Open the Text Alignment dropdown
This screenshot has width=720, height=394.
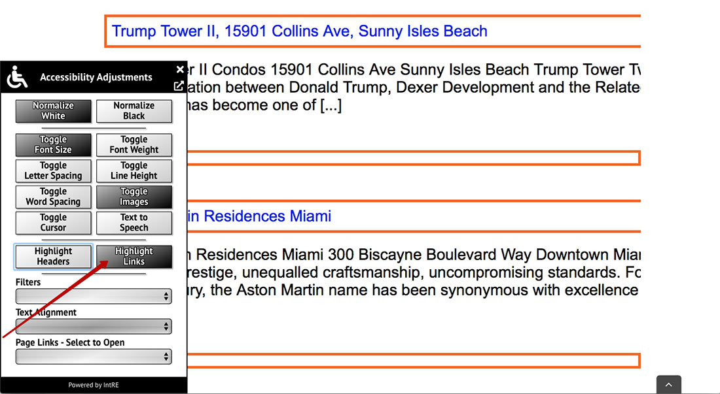coord(94,327)
